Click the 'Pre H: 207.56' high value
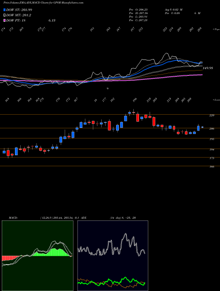Image resolution: width=220 pixels, height=291 pixels. 138,13
